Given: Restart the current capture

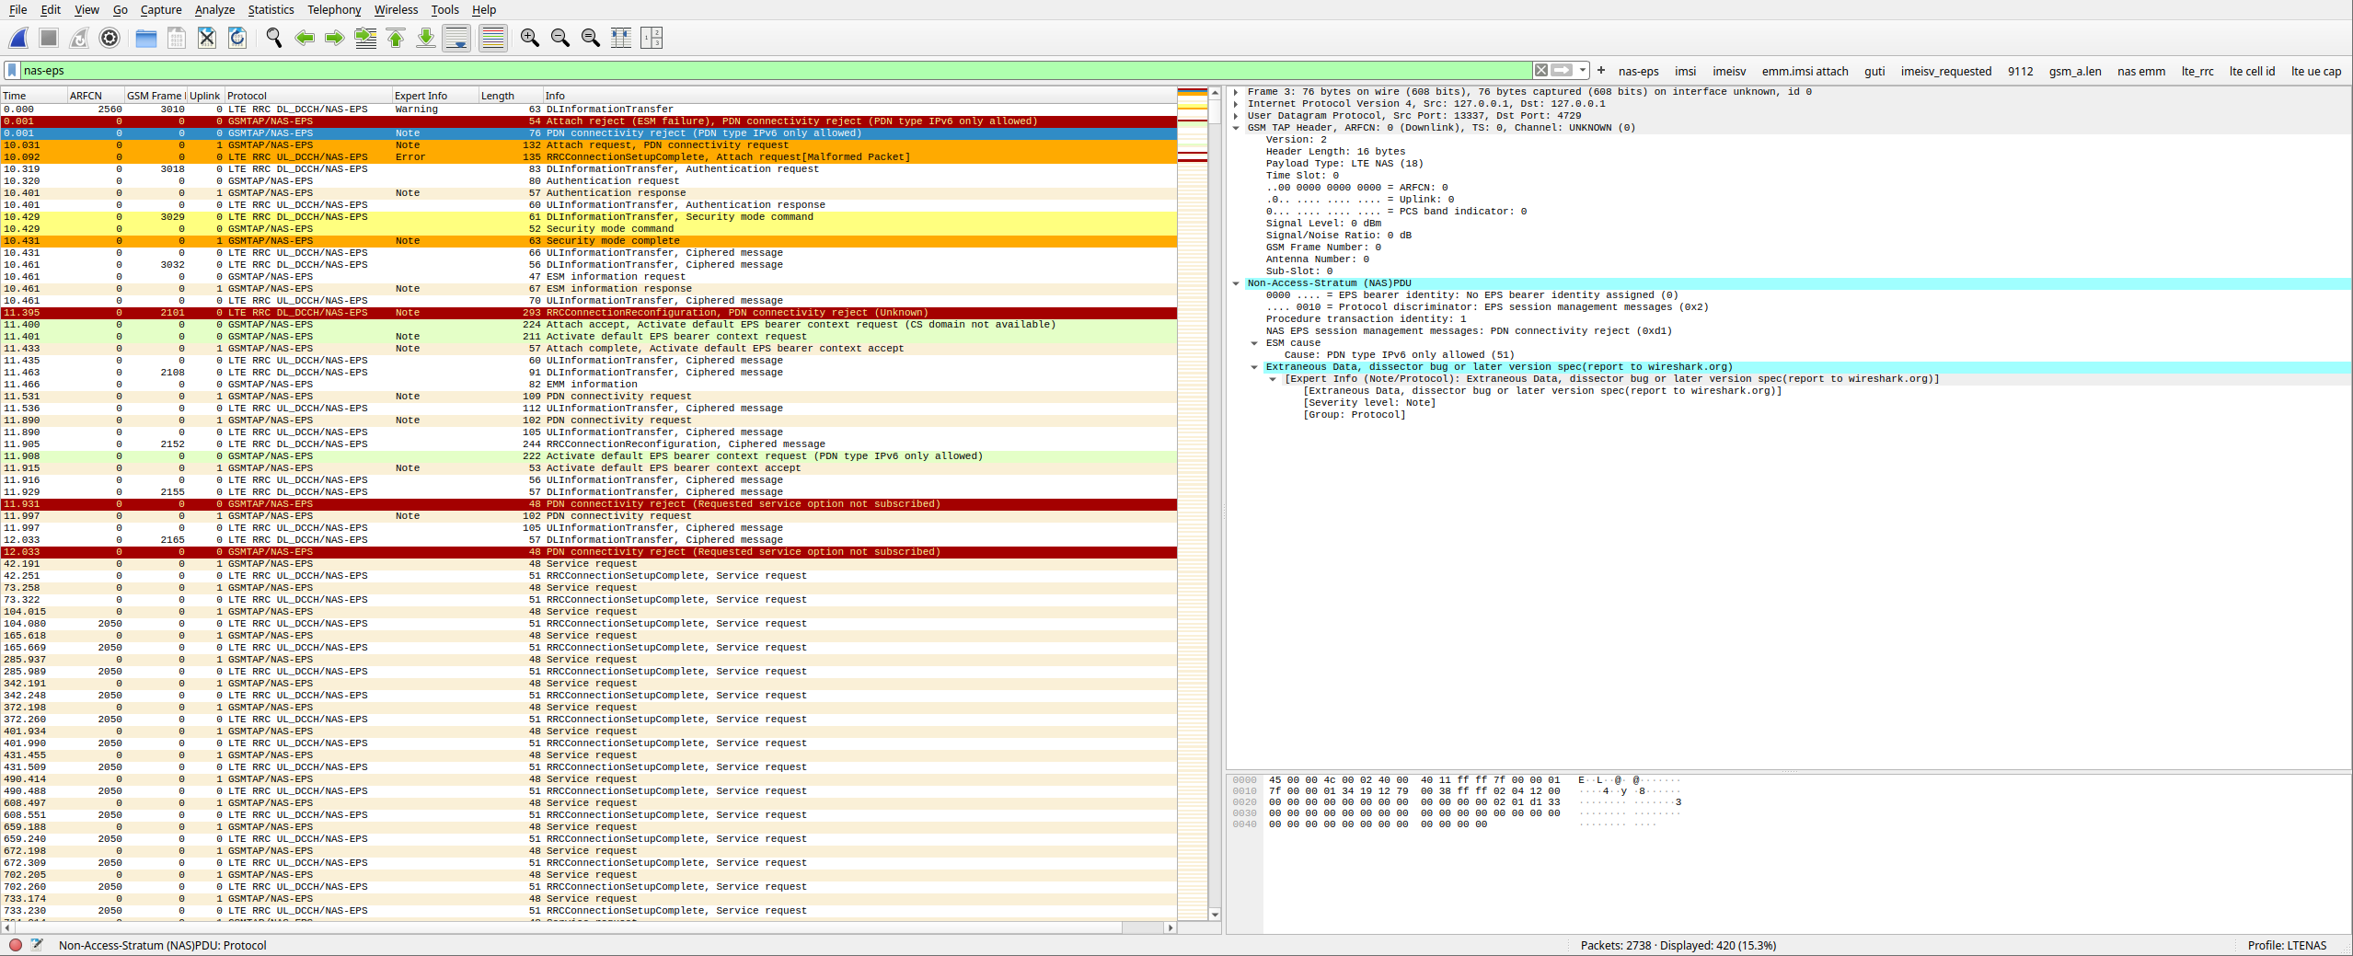Looking at the screenshot, I should [x=78, y=38].
